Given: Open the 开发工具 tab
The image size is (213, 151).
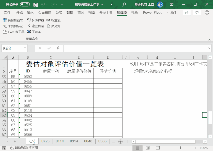Looking at the screenshot, I should (106, 13).
